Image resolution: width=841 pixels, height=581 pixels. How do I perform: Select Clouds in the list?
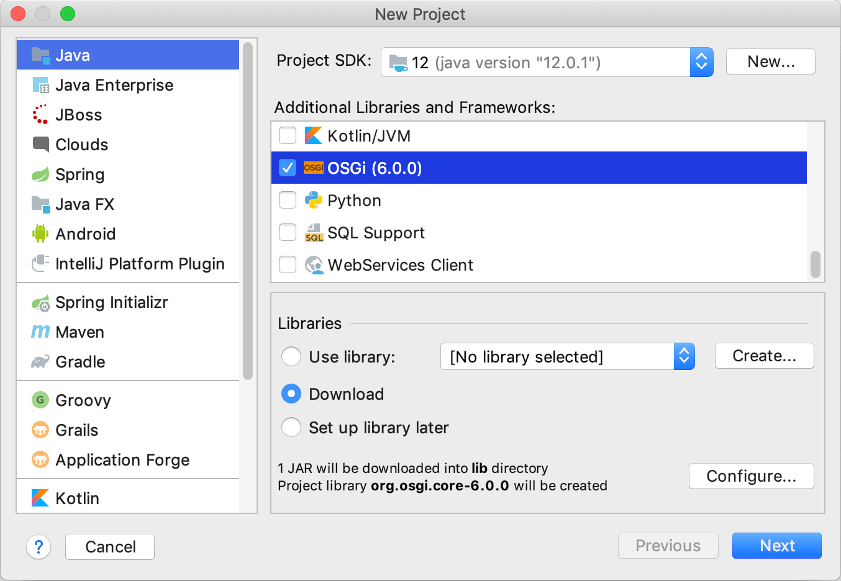coord(128,145)
